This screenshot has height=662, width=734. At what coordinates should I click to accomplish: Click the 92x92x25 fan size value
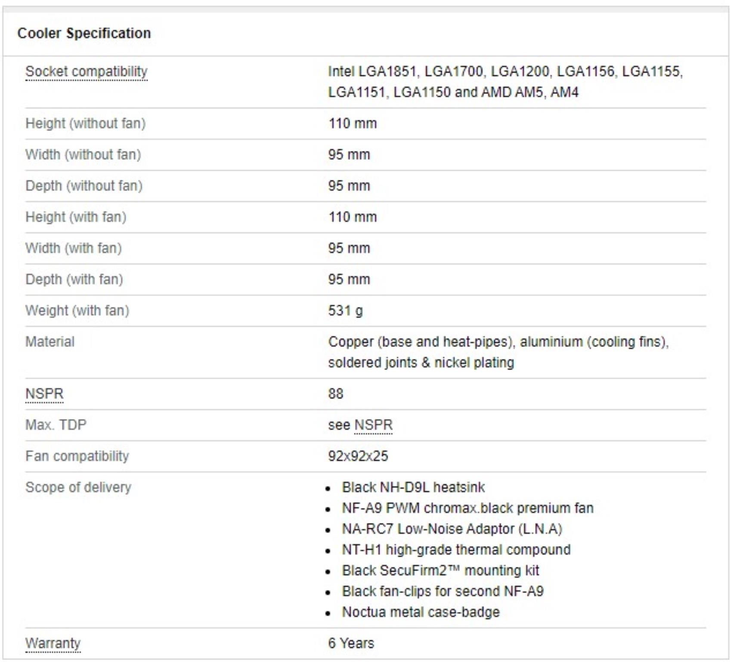pyautogui.click(x=358, y=456)
